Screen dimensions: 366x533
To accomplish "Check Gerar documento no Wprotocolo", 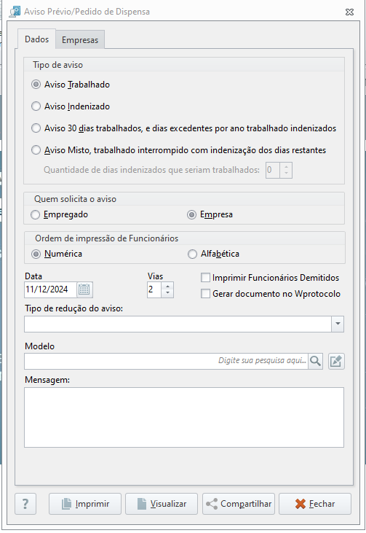I will point(206,294).
